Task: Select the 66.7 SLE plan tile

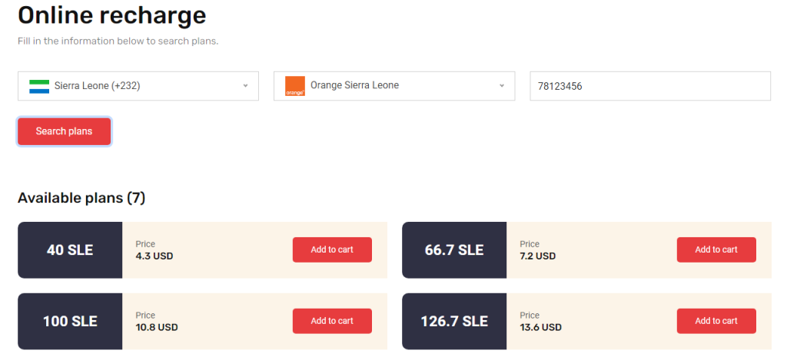Action: click(454, 250)
